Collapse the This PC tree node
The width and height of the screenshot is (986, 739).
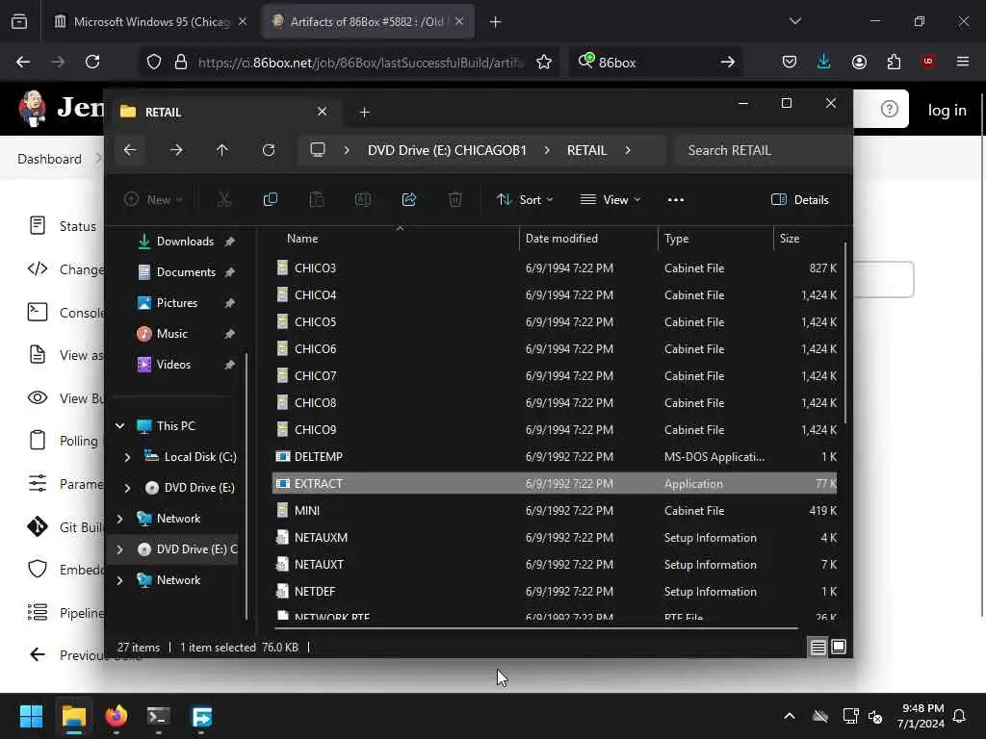pyautogui.click(x=120, y=426)
